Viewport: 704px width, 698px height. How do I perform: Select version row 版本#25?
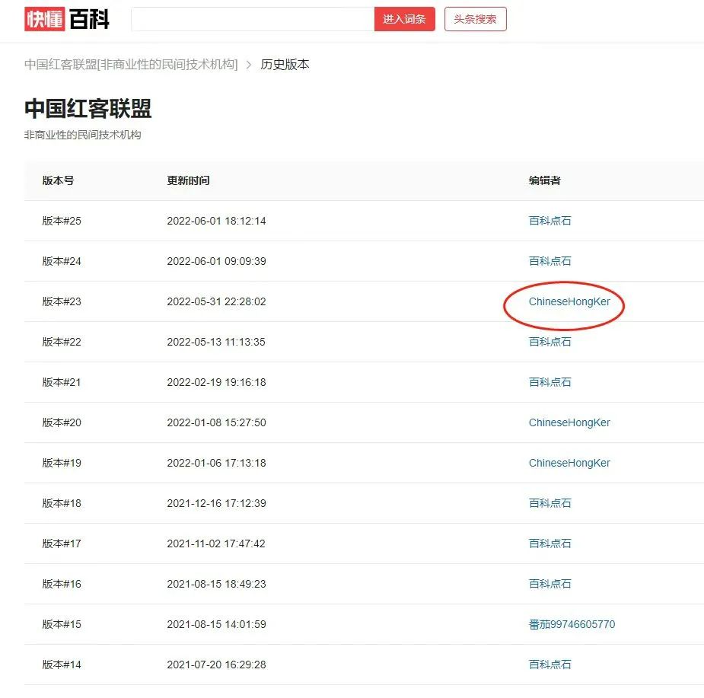[x=62, y=221]
